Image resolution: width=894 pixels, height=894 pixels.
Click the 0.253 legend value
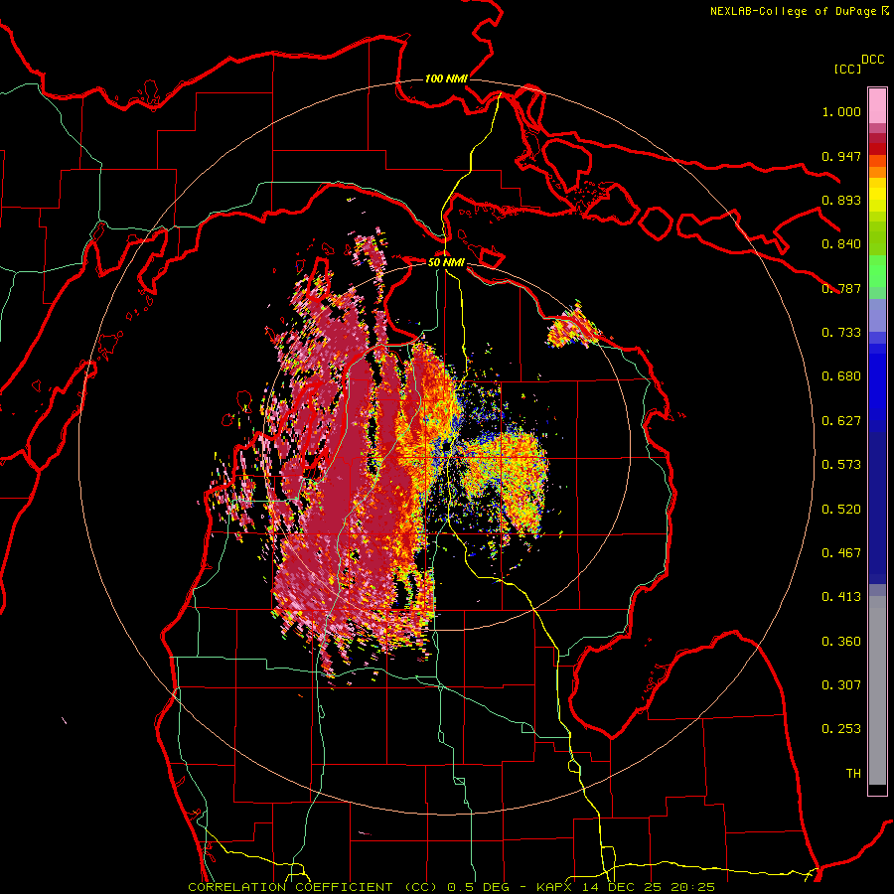click(841, 729)
